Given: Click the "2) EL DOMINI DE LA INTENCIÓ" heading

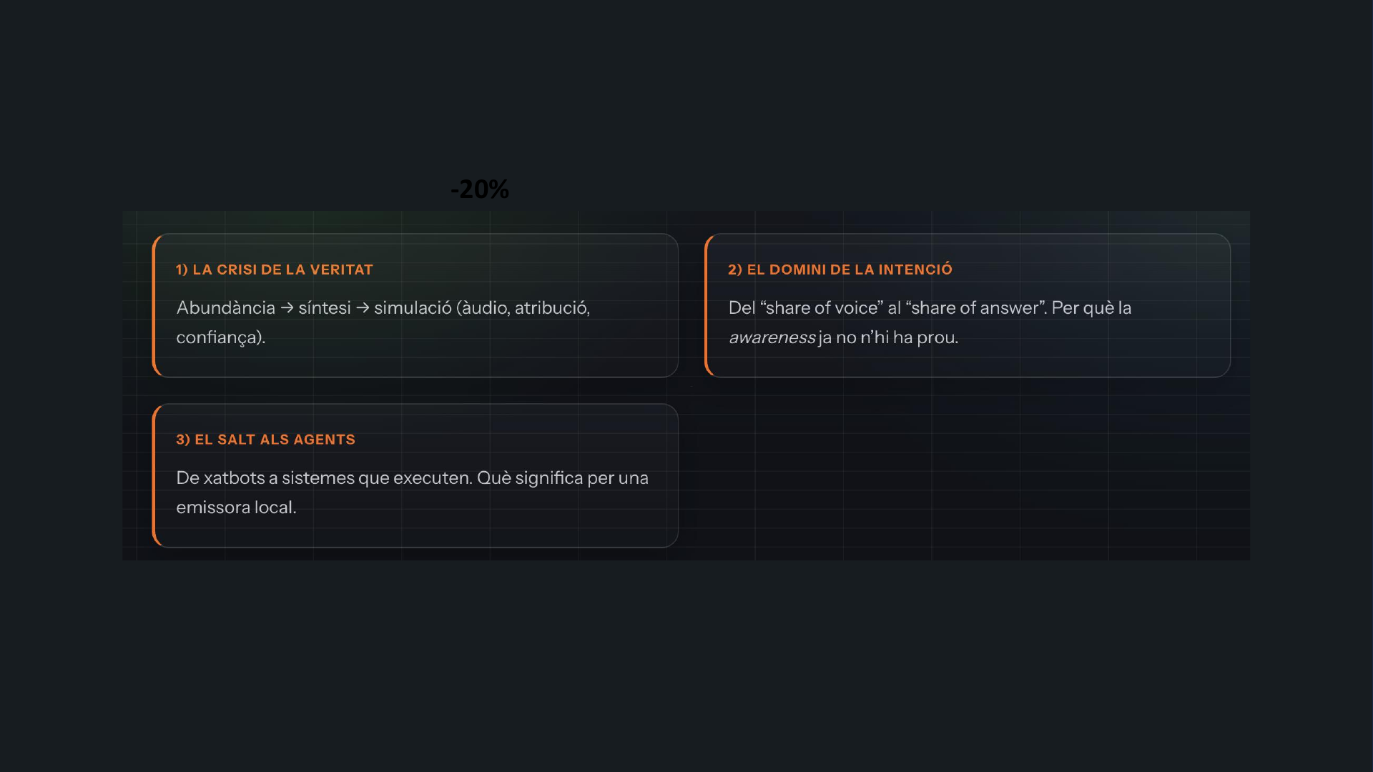Looking at the screenshot, I should tap(840, 269).
